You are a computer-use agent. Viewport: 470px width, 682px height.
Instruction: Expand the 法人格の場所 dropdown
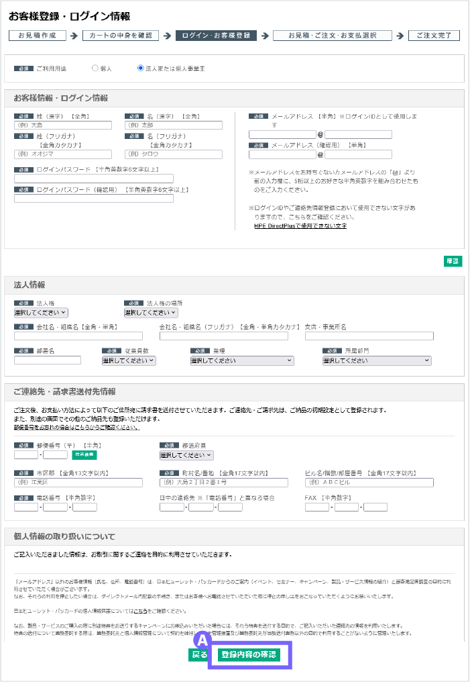pos(151,312)
